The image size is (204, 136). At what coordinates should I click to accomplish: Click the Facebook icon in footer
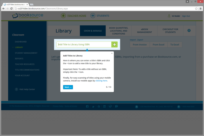(87, 106)
